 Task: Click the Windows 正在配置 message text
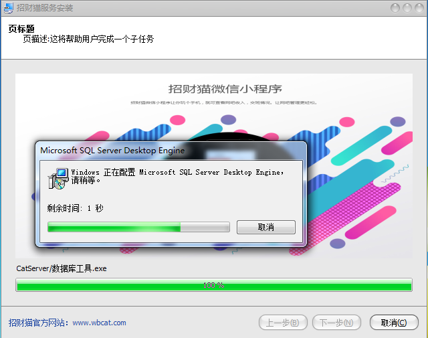(177, 176)
